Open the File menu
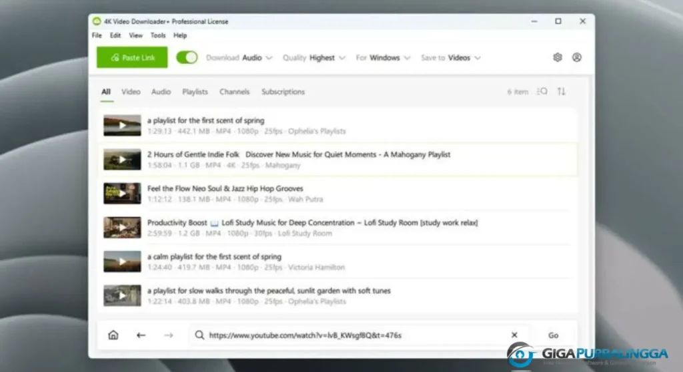The image size is (683, 372). (97, 36)
